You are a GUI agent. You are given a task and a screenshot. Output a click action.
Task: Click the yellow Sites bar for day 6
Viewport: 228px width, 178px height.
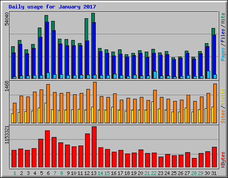point(45,113)
